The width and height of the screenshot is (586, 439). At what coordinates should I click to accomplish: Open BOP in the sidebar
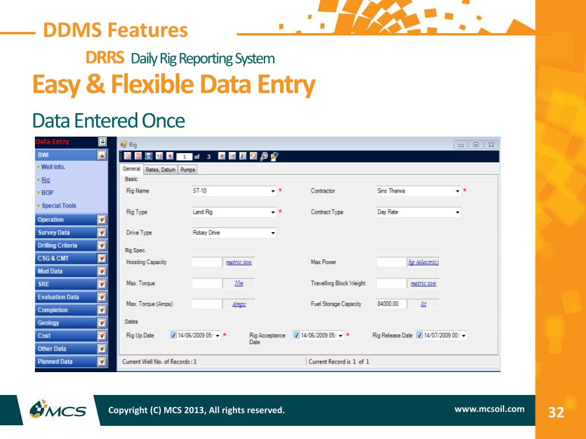pyautogui.click(x=47, y=193)
